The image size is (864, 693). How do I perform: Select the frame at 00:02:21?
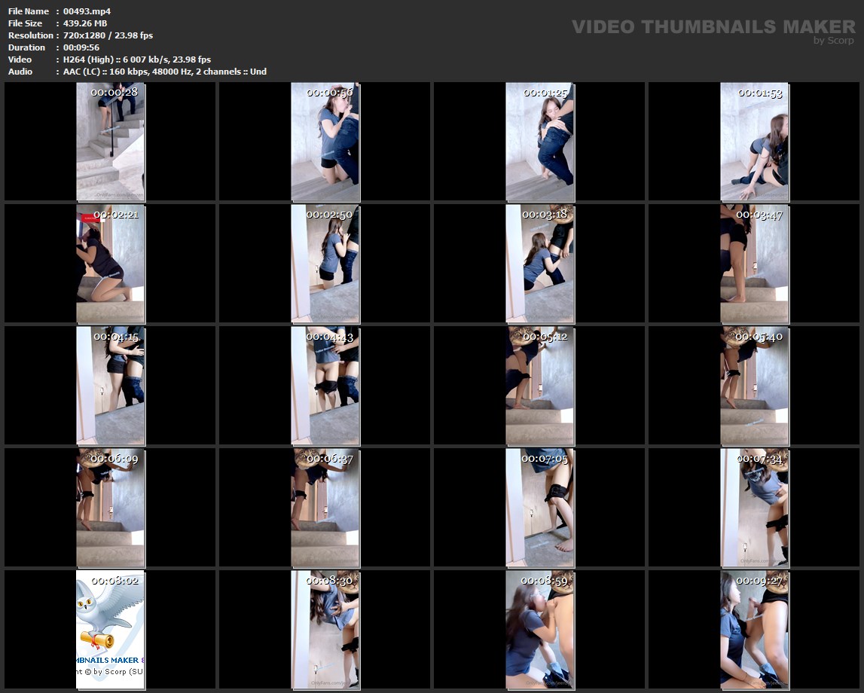point(110,264)
